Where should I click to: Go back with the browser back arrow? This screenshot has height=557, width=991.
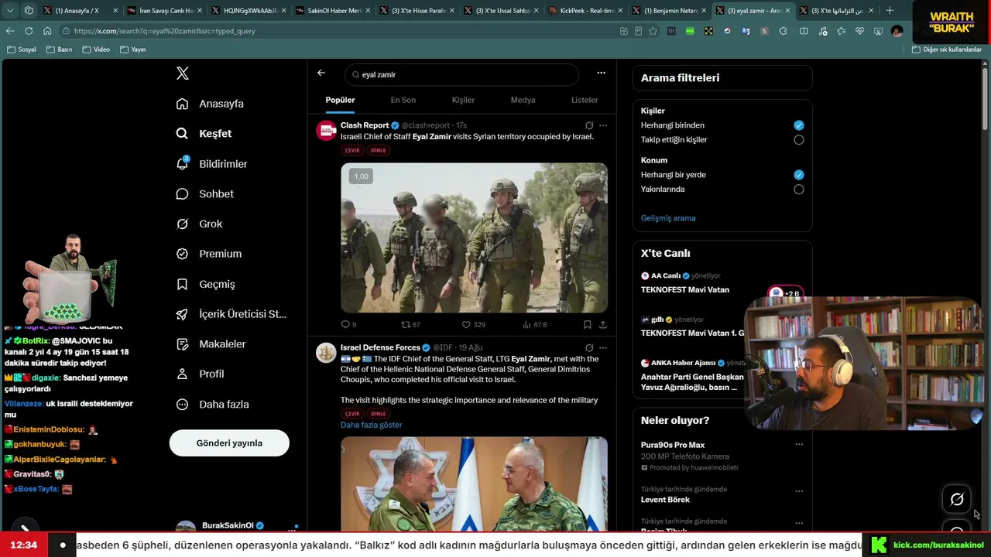[10, 31]
